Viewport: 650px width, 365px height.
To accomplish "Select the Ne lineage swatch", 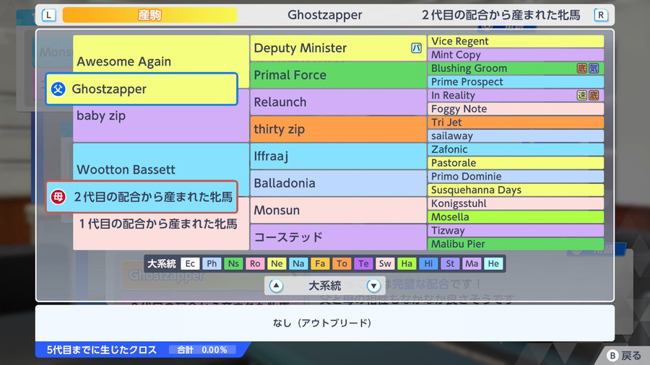I will click(x=277, y=263).
